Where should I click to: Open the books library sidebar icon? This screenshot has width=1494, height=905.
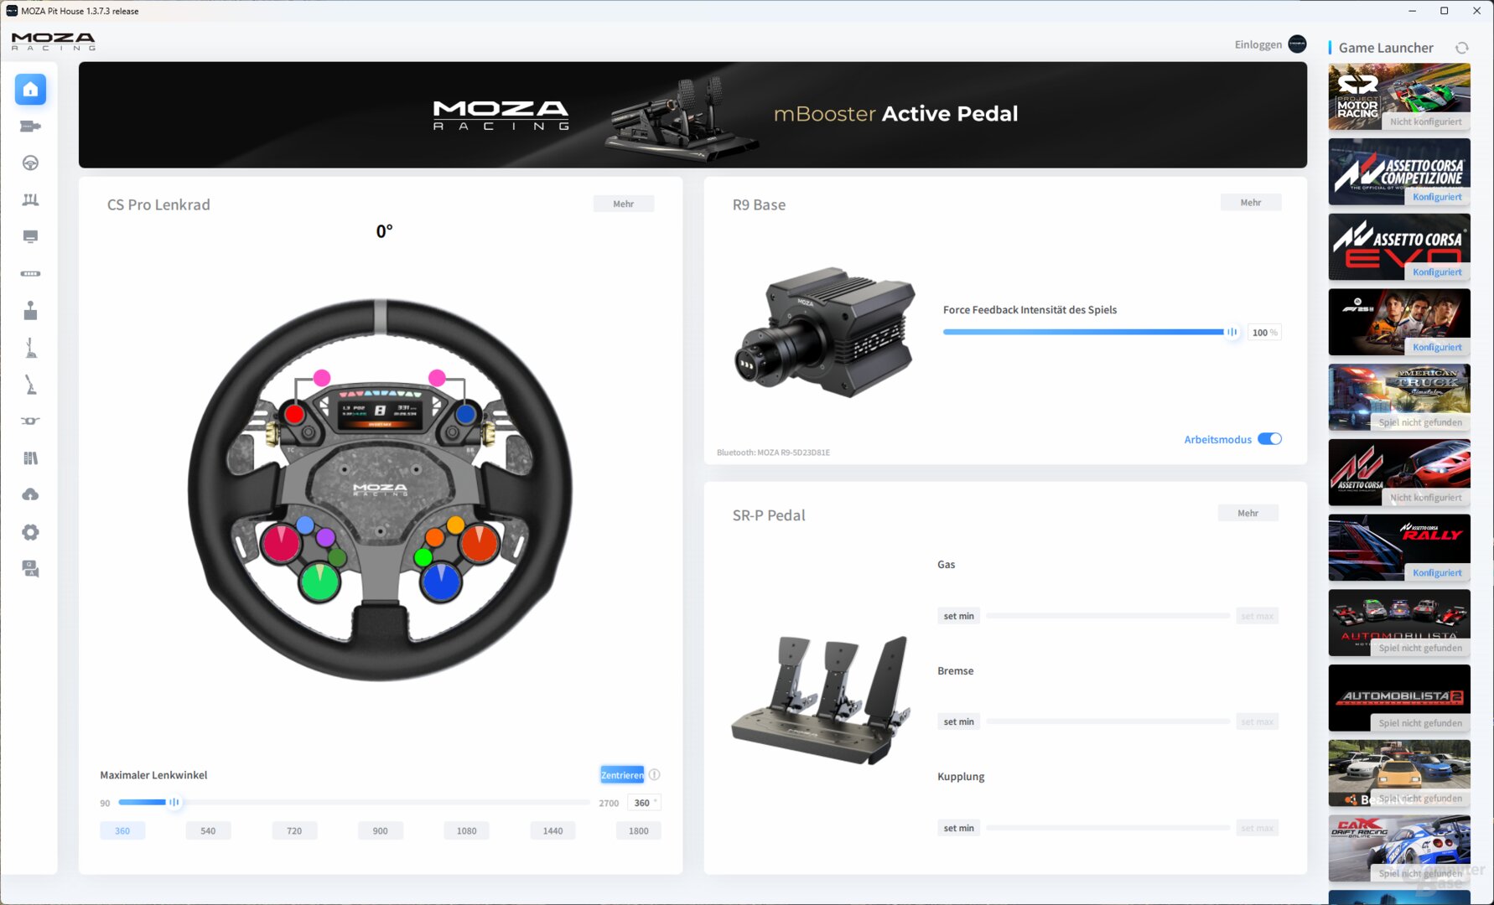pos(30,458)
